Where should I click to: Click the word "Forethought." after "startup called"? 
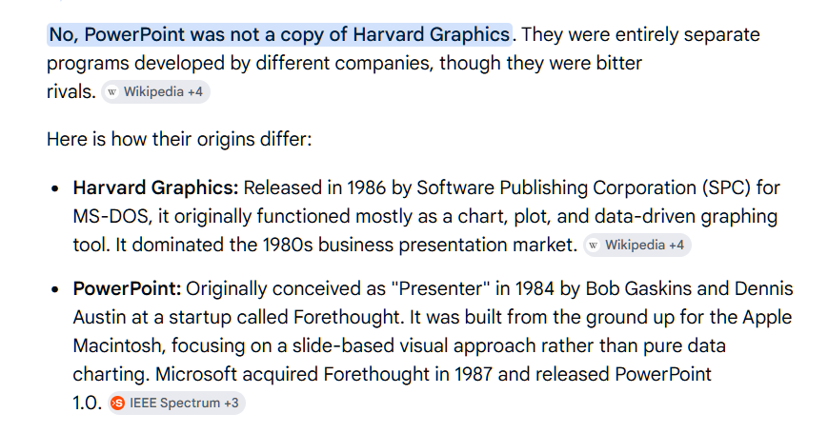(349, 318)
